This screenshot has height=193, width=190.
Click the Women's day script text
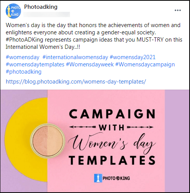(112, 142)
